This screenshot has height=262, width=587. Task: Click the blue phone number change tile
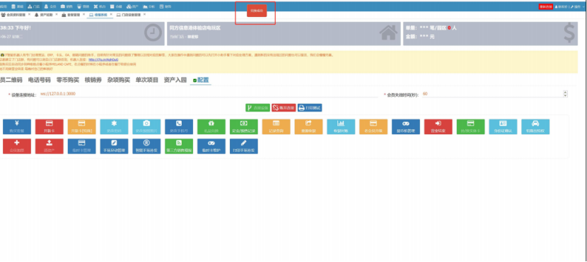click(179, 126)
